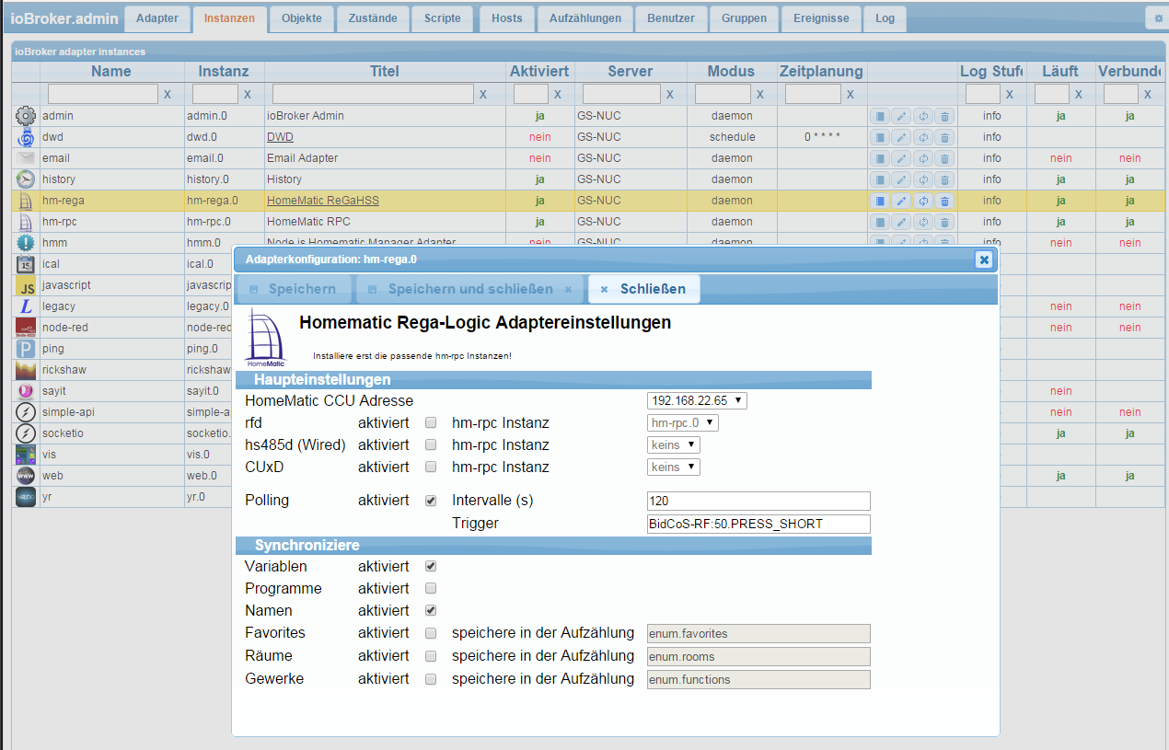Click the Polling Intervalle input field
This screenshot has width=1169, height=750.
[x=758, y=501]
